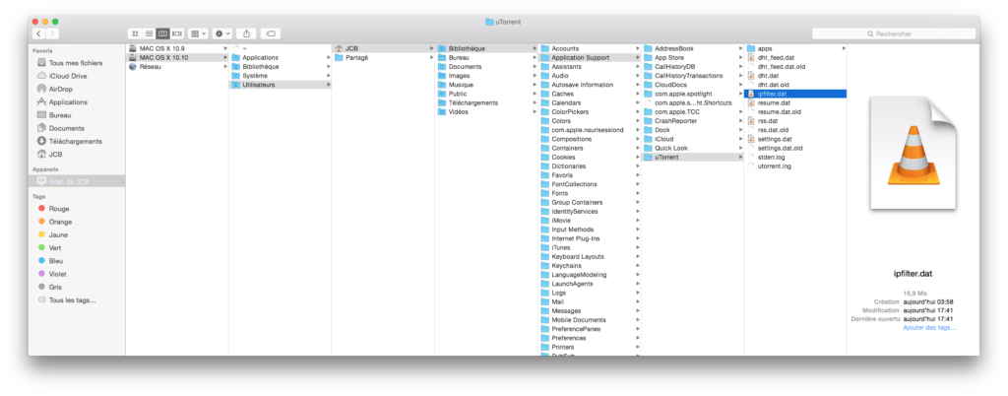Expand the iTunes folder arrow
1008x396 pixels.
tap(637, 247)
